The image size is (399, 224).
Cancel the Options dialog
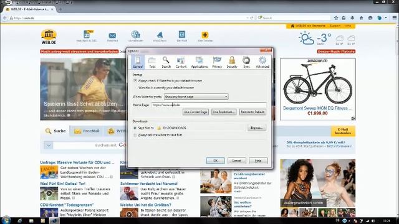pyautogui.click(x=237, y=161)
